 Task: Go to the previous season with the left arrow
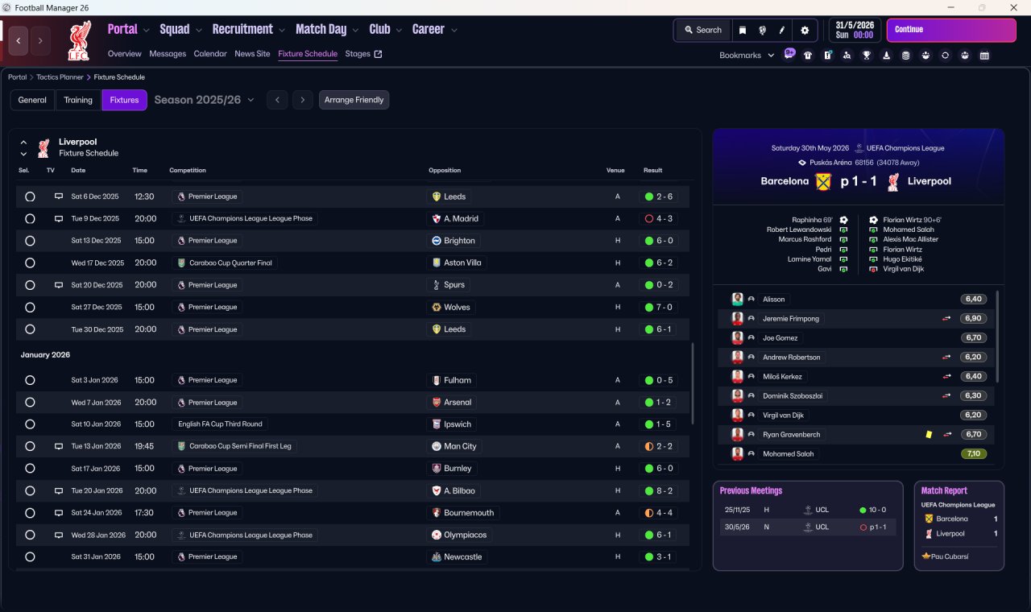pos(277,100)
